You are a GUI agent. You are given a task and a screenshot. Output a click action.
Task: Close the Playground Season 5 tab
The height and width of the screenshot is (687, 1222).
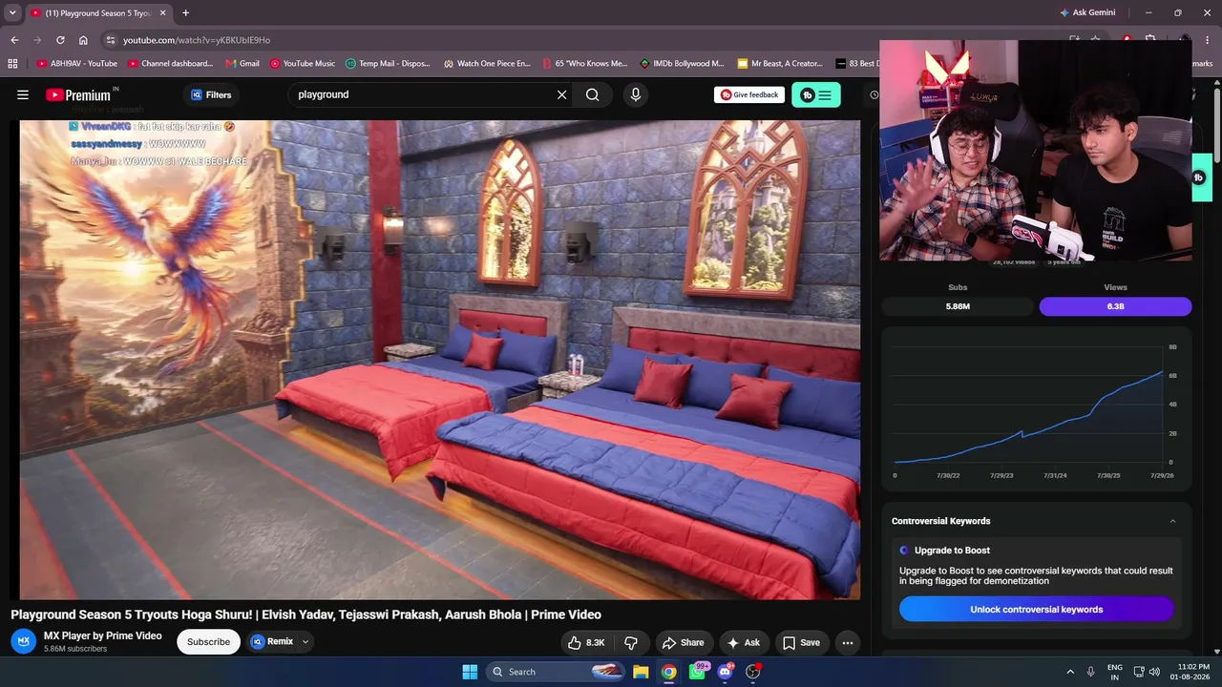pyautogui.click(x=162, y=13)
